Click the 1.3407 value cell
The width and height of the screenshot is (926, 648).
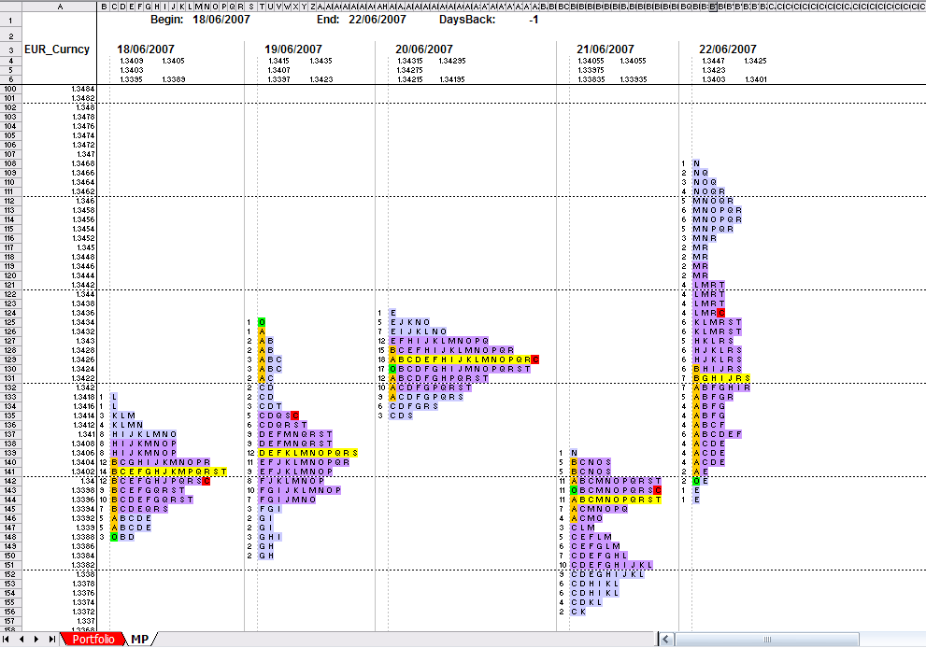tap(278, 70)
